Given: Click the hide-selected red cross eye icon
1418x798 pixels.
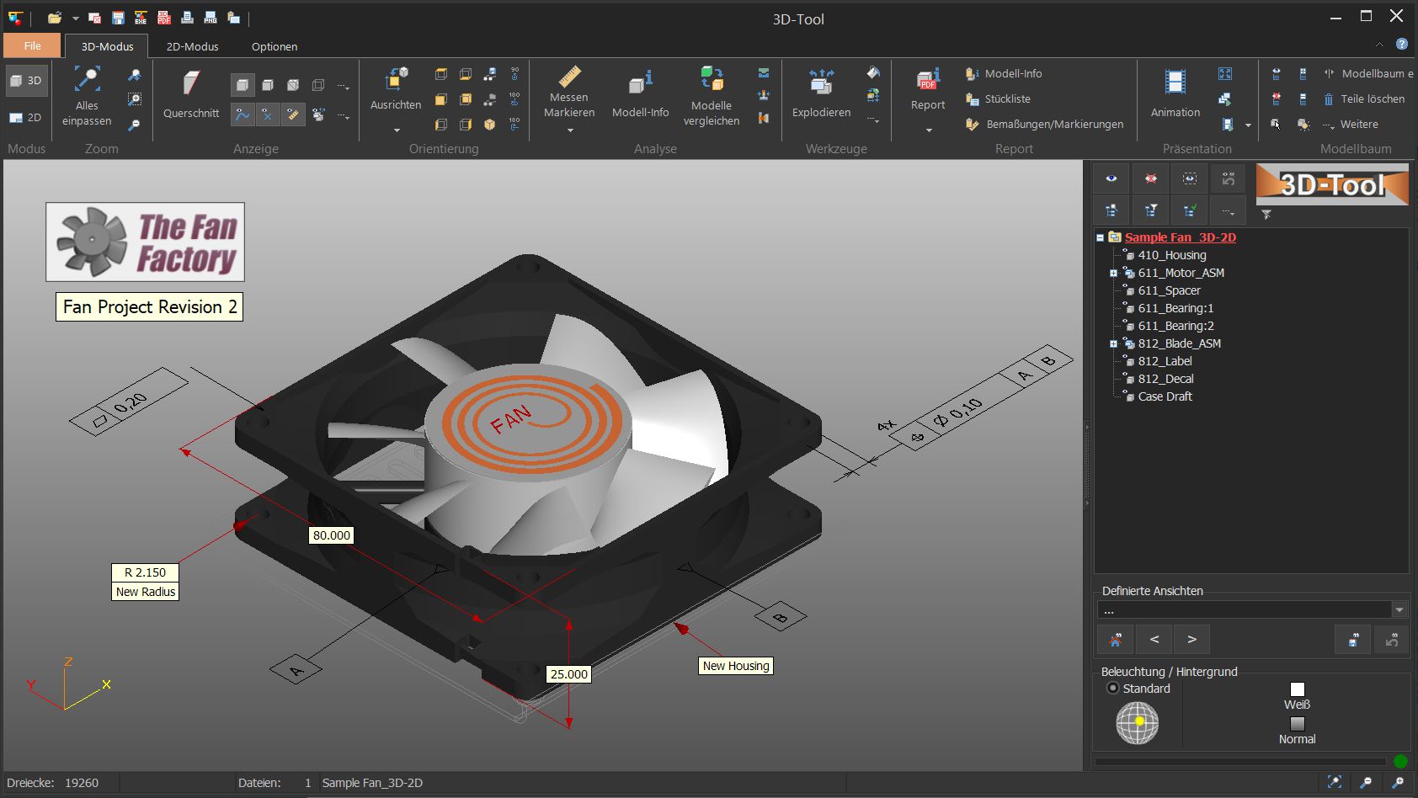Looking at the screenshot, I should (1150, 178).
